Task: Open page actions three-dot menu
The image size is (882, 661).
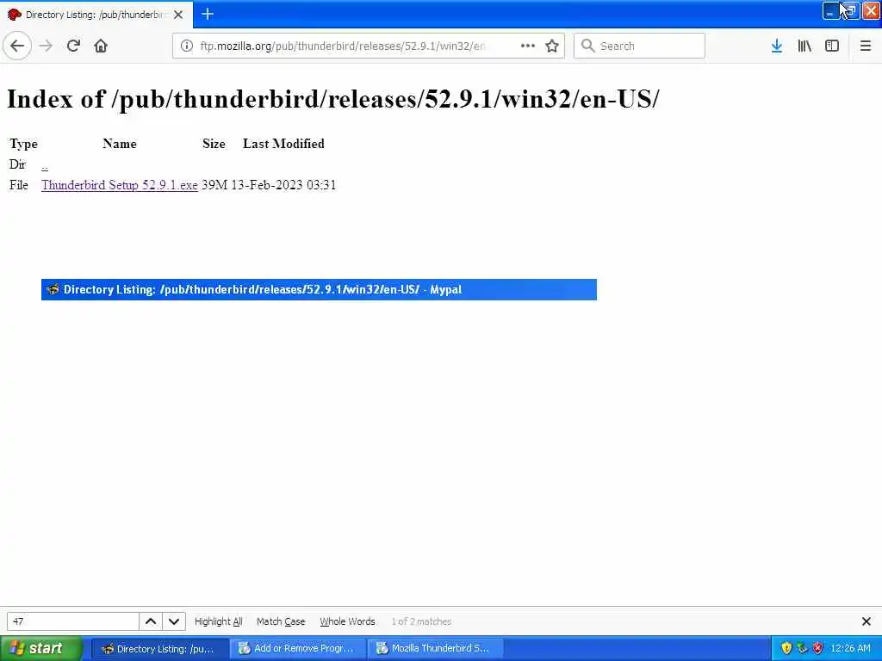Action: pos(528,46)
